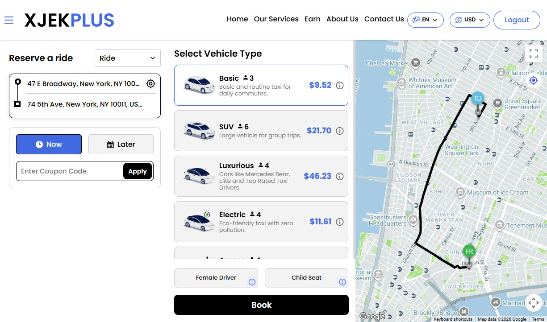Click the info icon beside the Basic fare
Image resolution: width=547 pixels, height=322 pixels.
pyautogui.click(x=340, y=85)
